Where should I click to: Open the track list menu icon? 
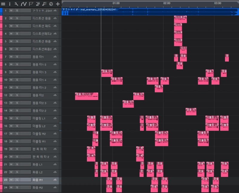[x=3, y=4]
